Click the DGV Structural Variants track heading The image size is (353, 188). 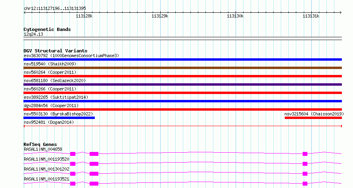pos(56,51)
